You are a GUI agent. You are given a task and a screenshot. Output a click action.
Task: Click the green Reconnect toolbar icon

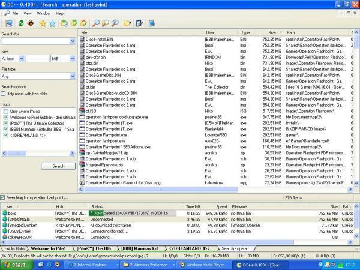click(21, 23)
